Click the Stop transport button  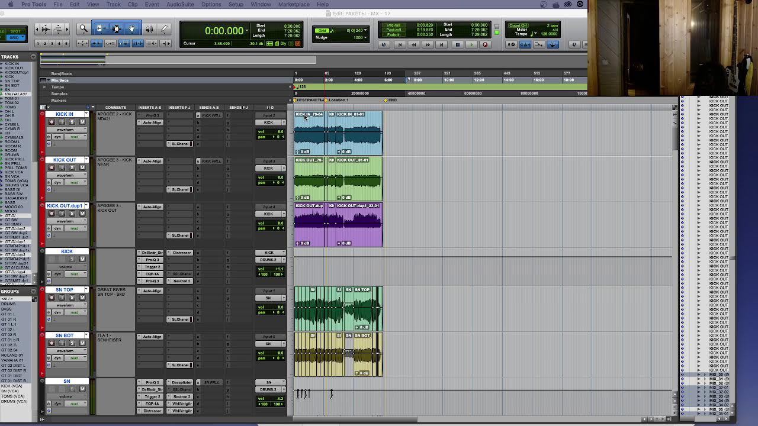click(x=457, y=44)
